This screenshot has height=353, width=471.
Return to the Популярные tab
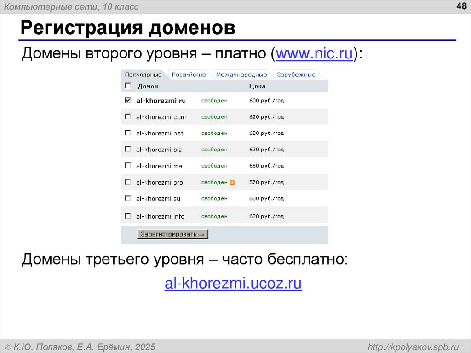(143, 74)
